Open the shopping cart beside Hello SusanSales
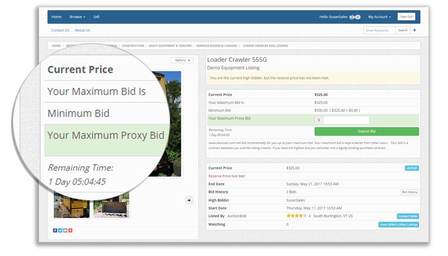The width and height of the screenshot is (448, 256). coord(354,17)
